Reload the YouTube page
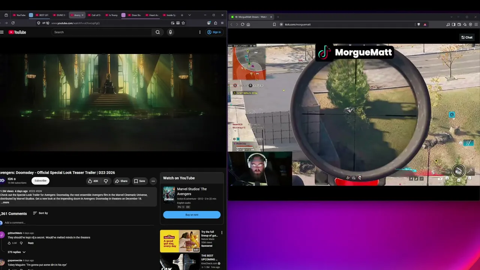Image resolution: width=480 pixels, height=270 pixels. click(x=13, y=23)
